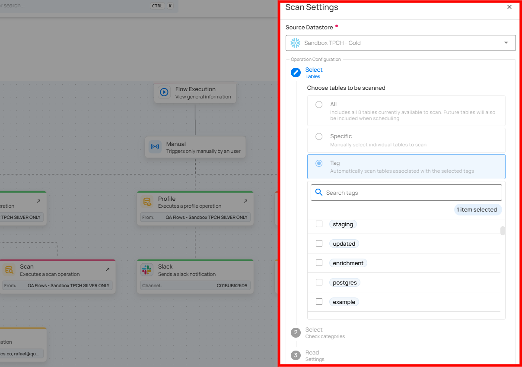Expand the Source Datastore dropdown
Screen dimensions: 522x367
506,43
